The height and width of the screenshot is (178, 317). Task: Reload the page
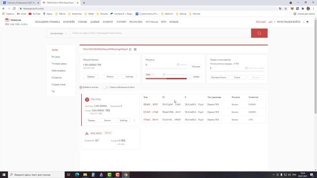pos(14,9)
